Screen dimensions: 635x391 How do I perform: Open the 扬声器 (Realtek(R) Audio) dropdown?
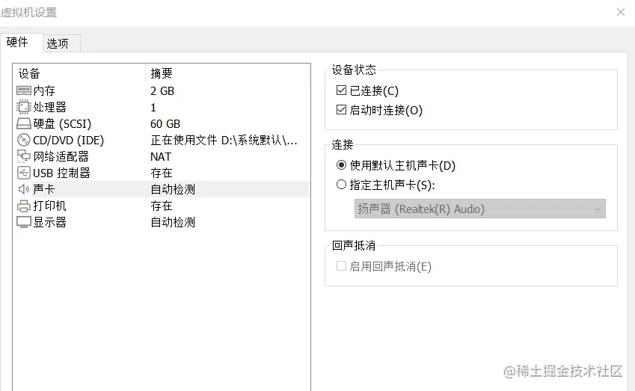click(479, 209)
